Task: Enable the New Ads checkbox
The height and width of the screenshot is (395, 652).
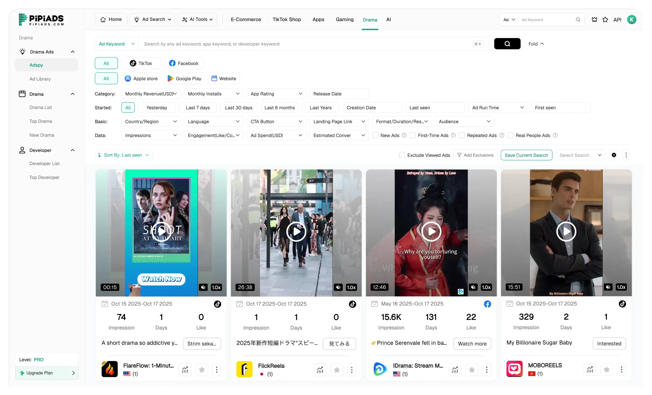Action: (x=375, y=135)
